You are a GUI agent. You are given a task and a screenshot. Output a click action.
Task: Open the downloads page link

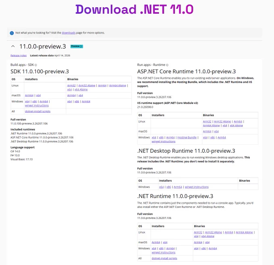pos(68,33)
